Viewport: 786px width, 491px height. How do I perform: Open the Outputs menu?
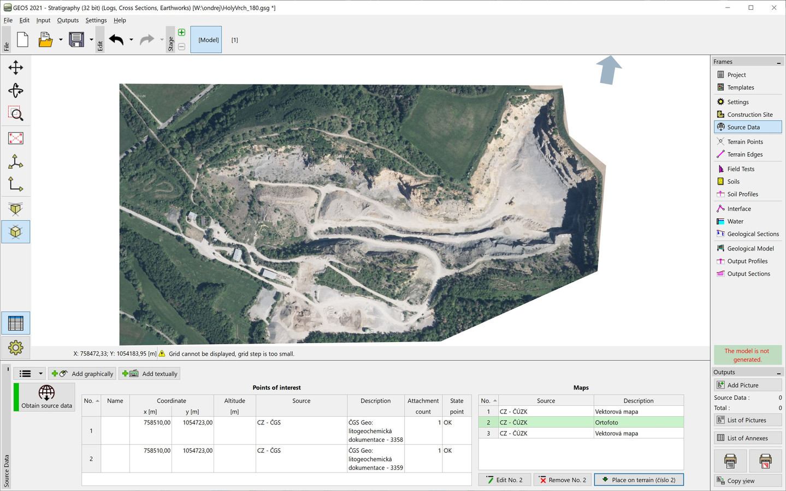(x=68, y=20)
